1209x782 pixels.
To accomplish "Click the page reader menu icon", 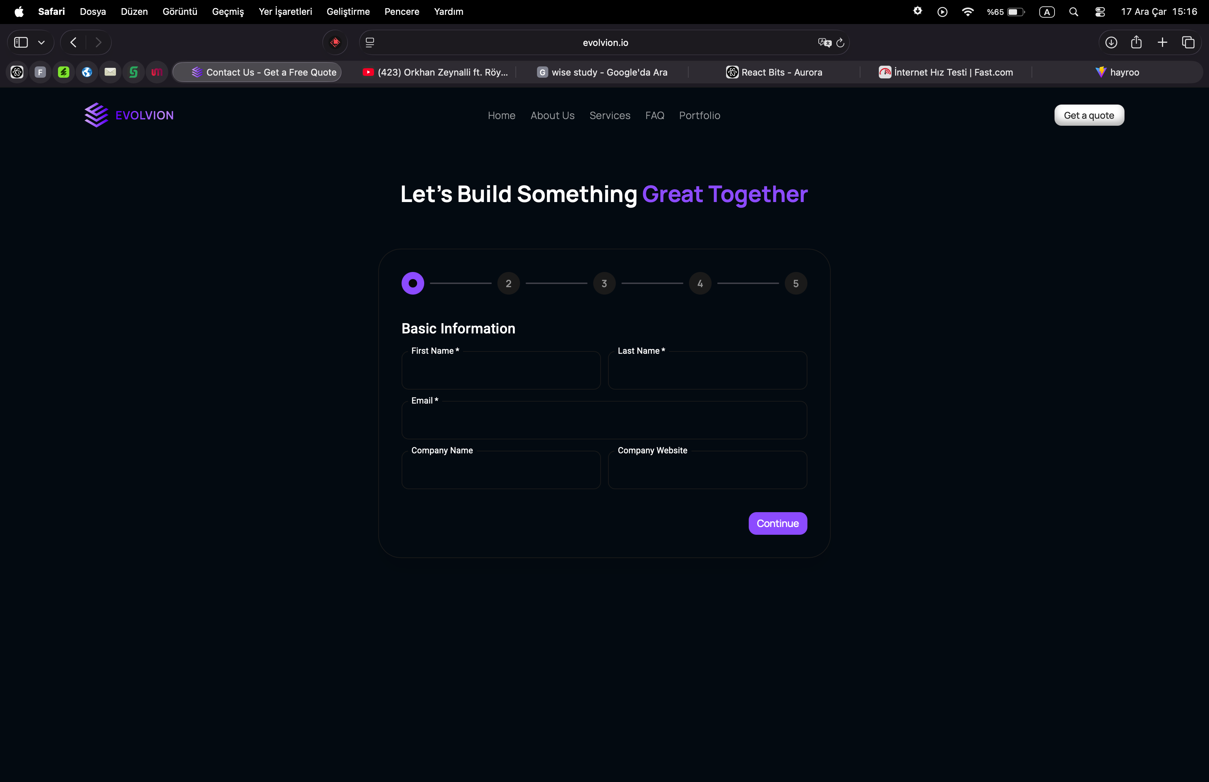I will (370, 43).
